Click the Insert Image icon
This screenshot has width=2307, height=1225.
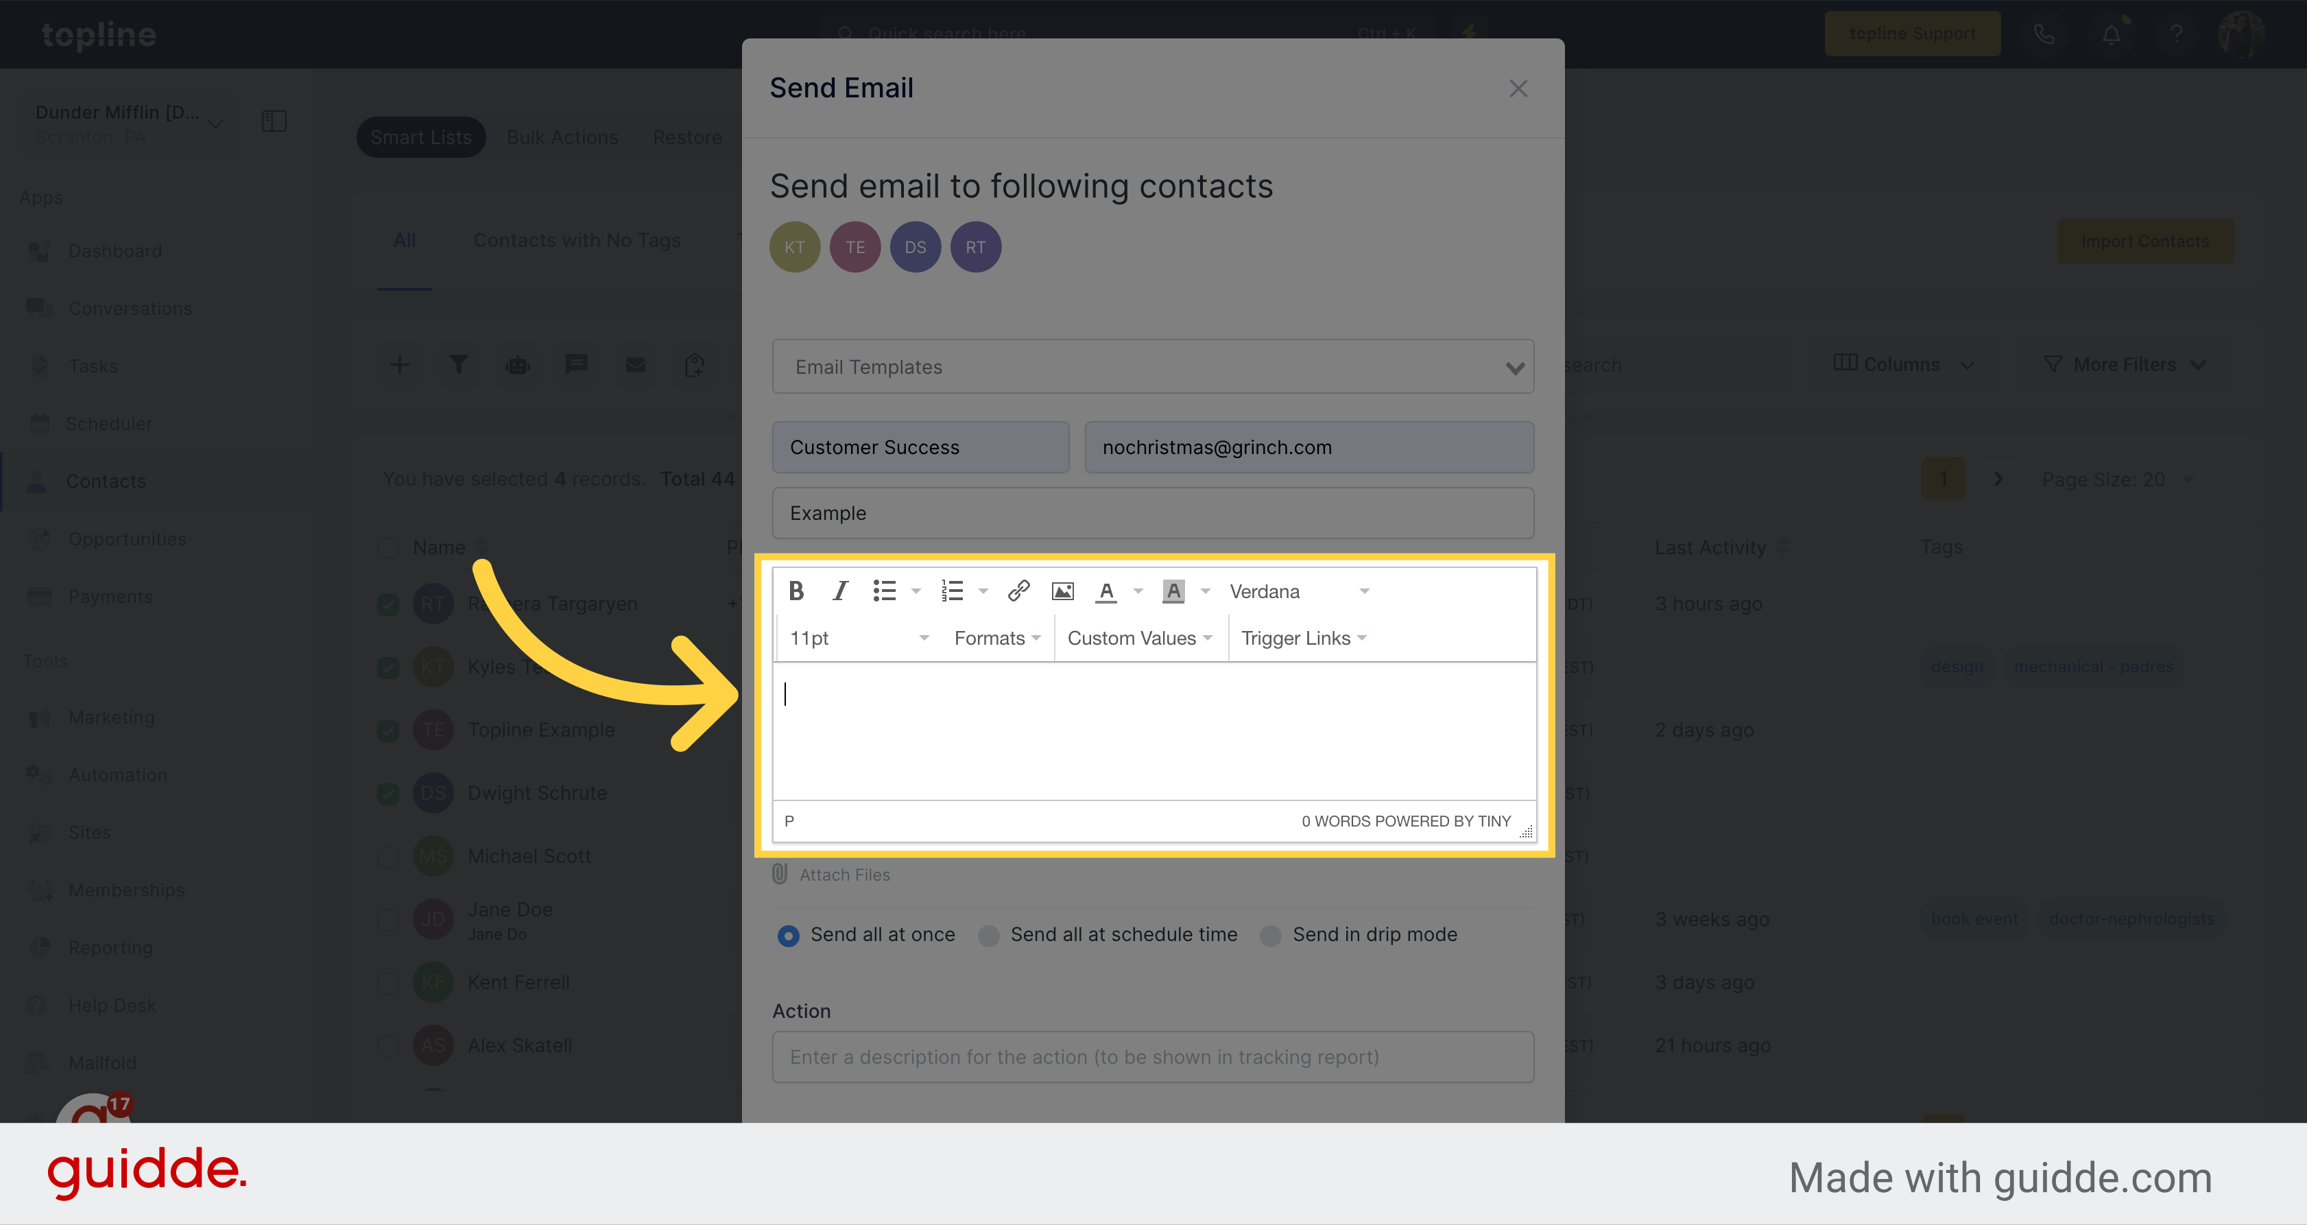(1064, 591)
